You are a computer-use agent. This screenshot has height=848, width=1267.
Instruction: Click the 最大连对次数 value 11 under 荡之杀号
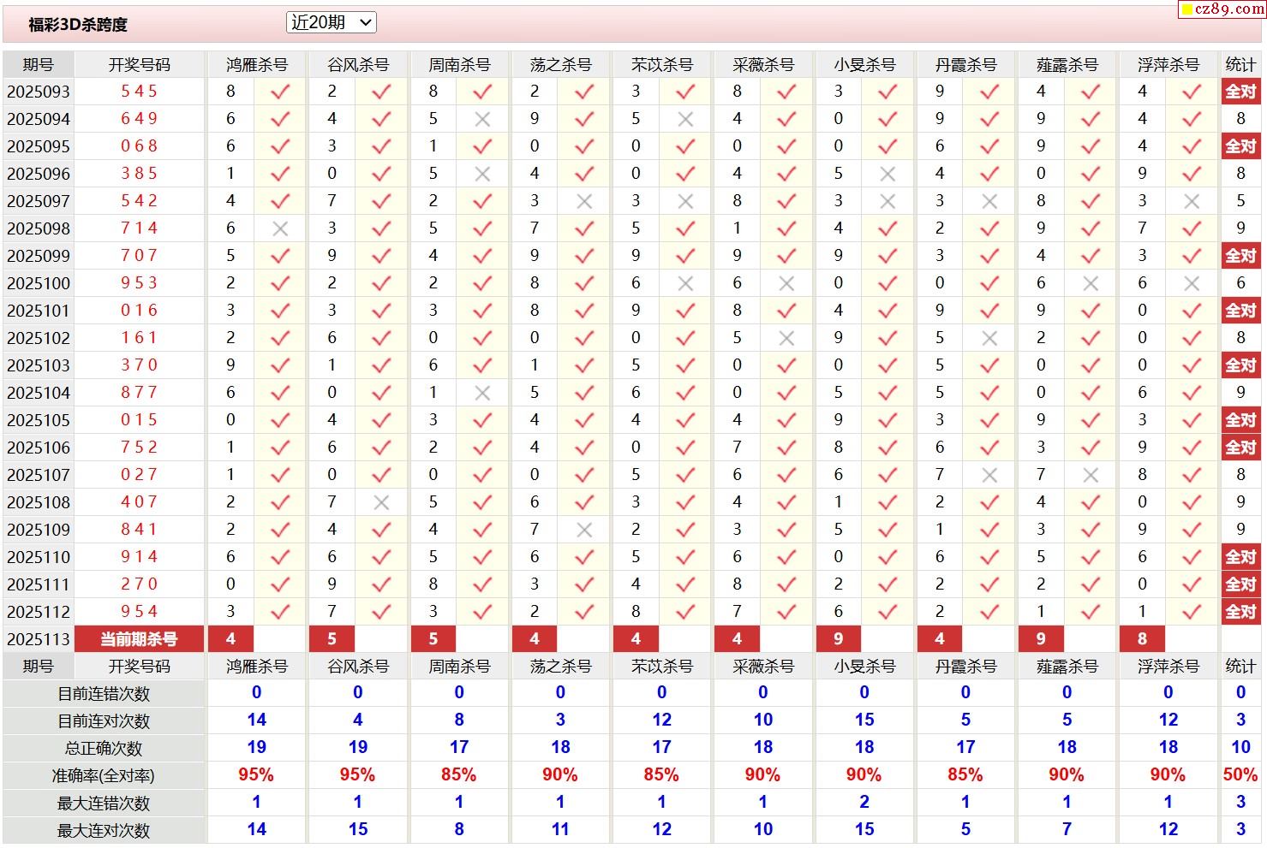560,830
